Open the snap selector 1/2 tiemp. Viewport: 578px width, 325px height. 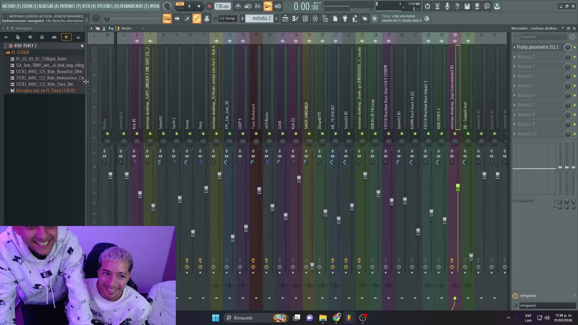[227, 19]
